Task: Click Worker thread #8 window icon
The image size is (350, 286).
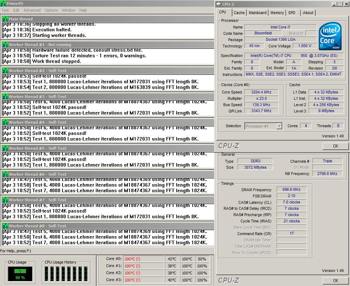Action: click(x=5, y=226)
